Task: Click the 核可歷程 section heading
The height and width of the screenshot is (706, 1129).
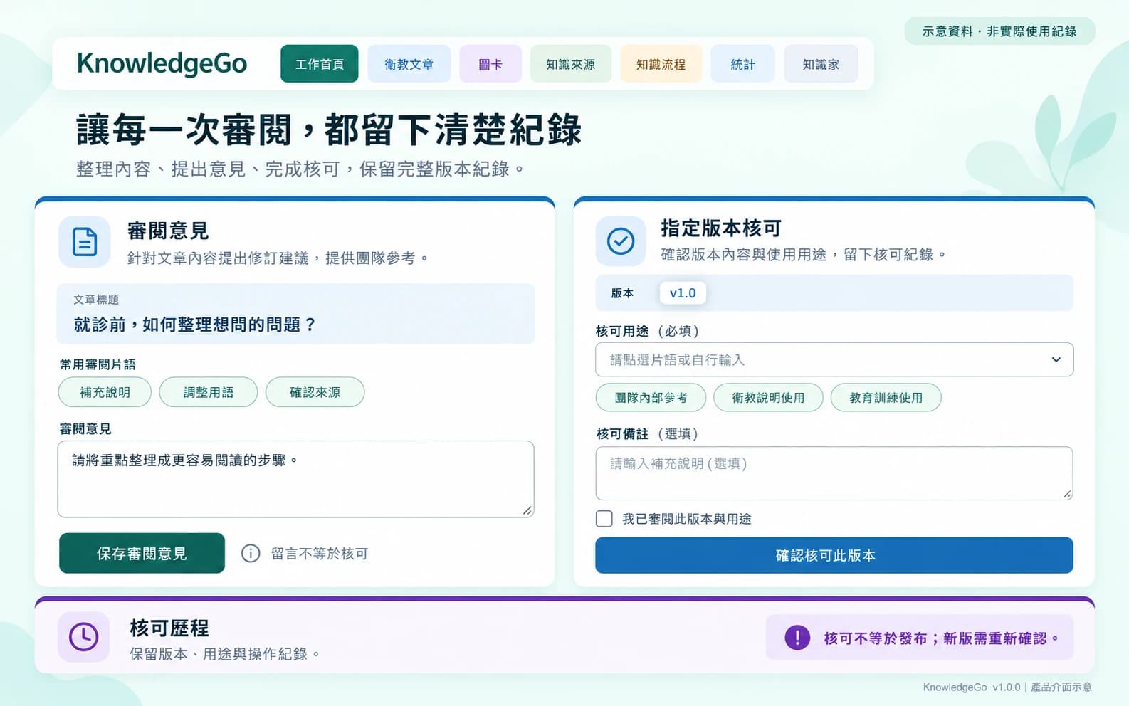Action: (x=169, y=628)
